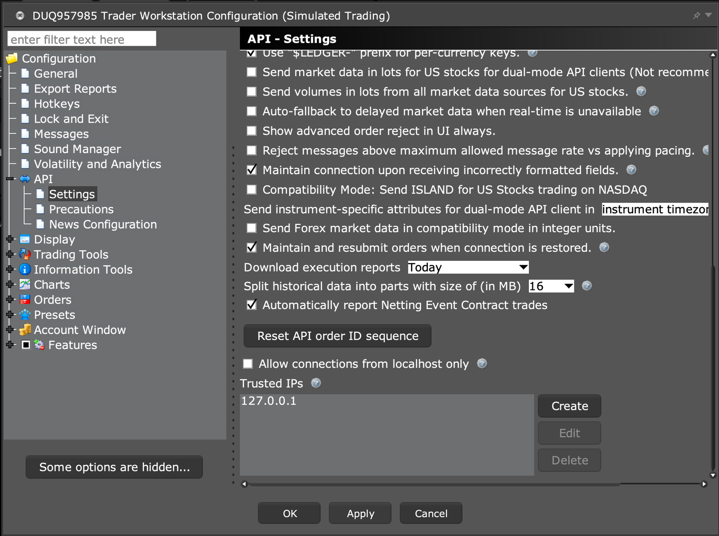Click Create trusted IP button
719x536 pixels.
click(569, 406)
